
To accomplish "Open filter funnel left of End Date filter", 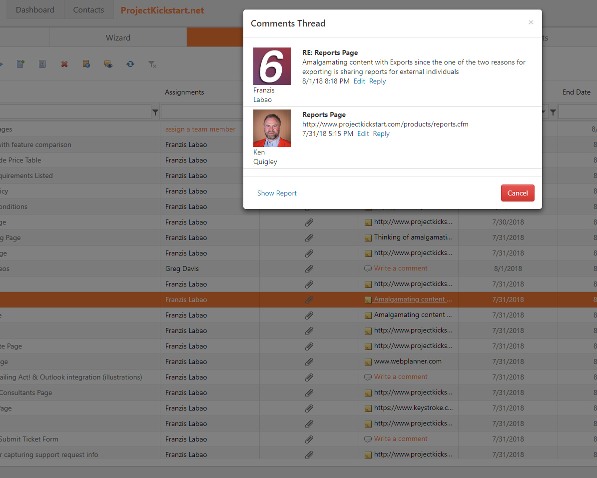I will coord(553,112).
